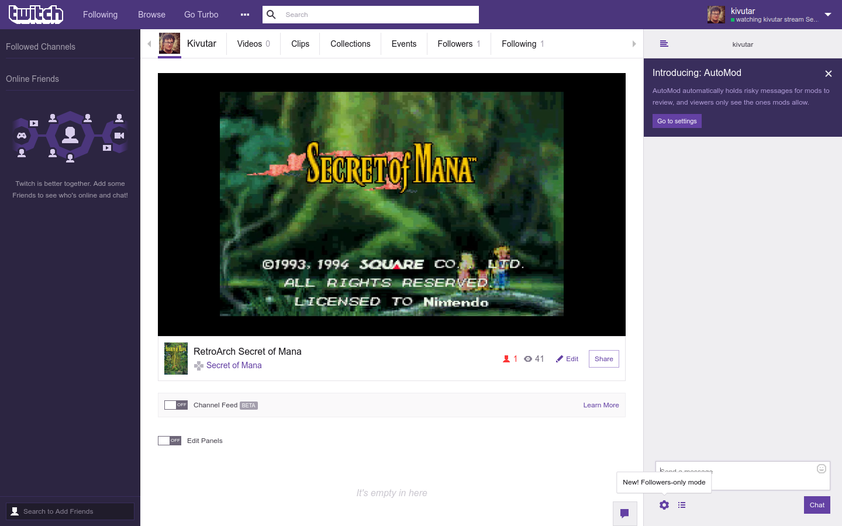Screen dimensions: 842x526
Task: Open chat settings gear icon
Action: (664, 505)
